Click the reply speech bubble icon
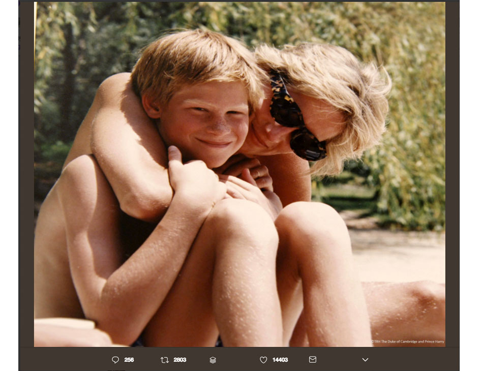Viewport: 478px width, 371px height. (115, 360)
